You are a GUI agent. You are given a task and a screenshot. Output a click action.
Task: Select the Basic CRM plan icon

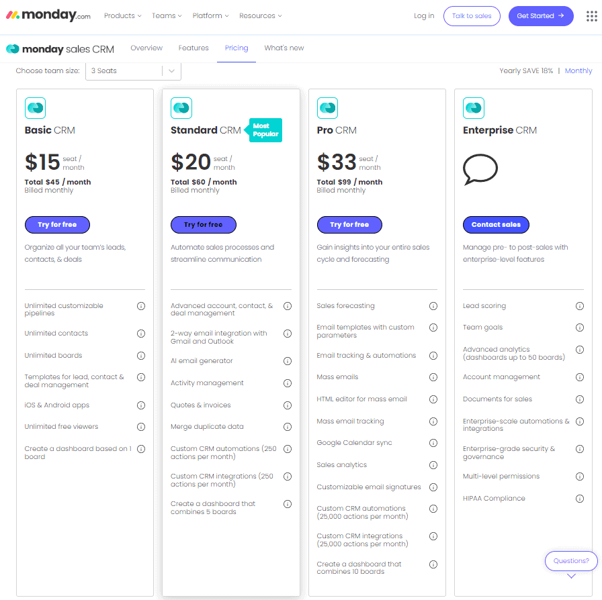[34, 107]
